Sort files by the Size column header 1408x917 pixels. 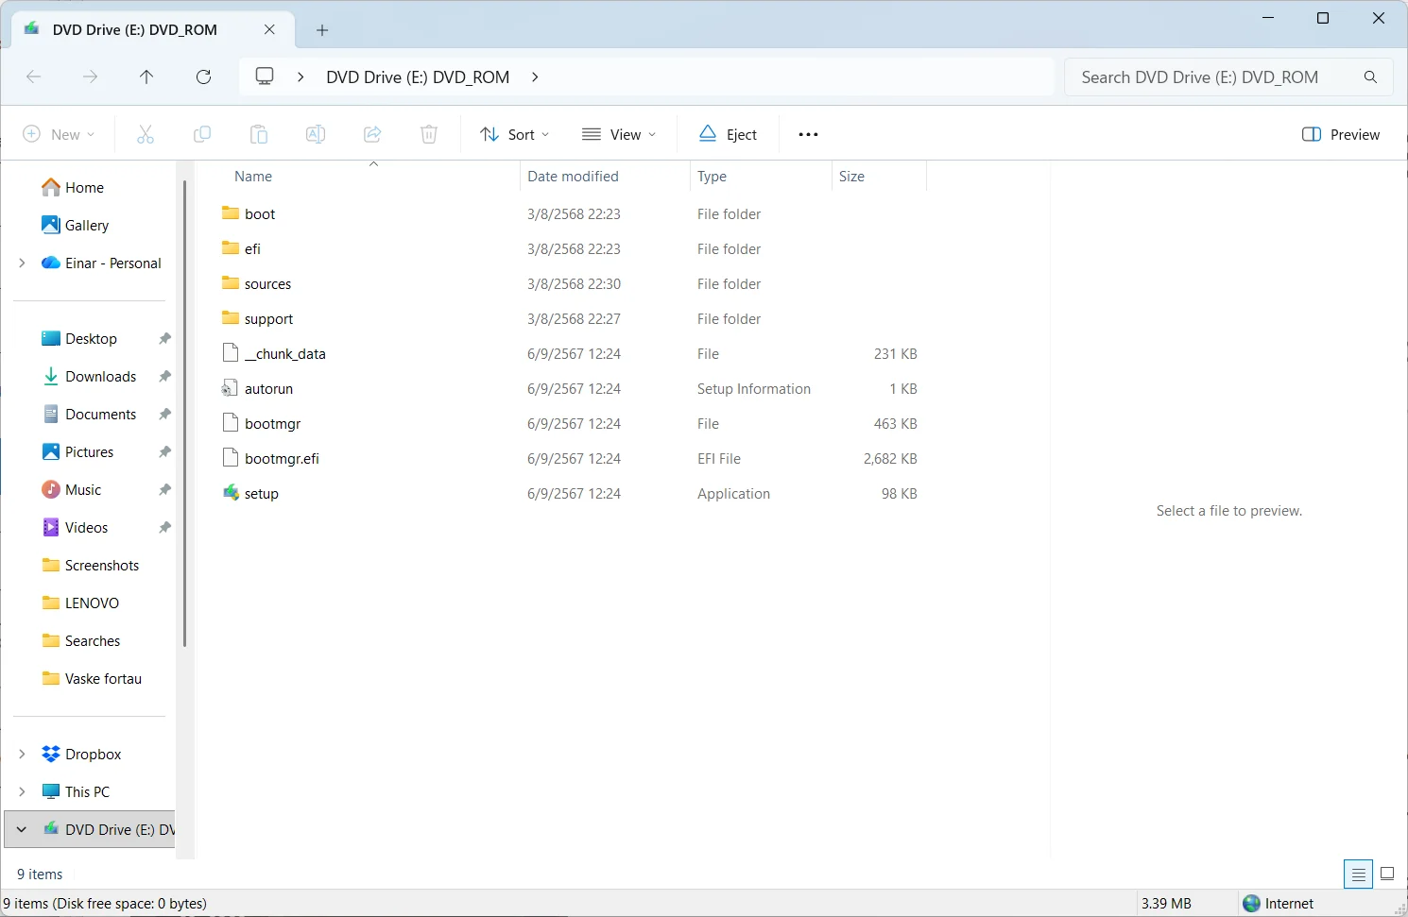click(x=851, y=176)
